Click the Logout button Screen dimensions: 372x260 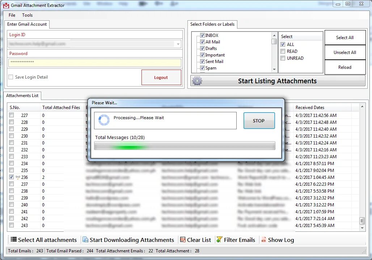(x=161, y=77)
